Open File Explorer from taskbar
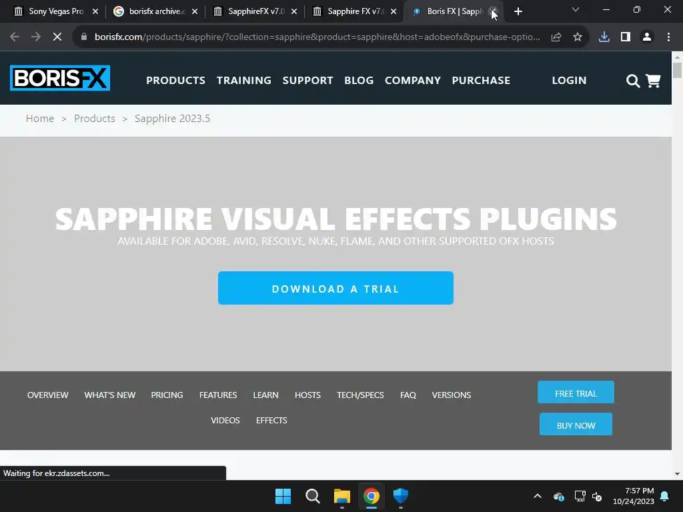 pyautogui.click(x=342, y=496)
